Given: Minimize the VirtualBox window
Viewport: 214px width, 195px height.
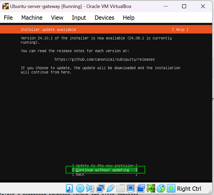Looking at the screenshot, I should pyautogui.click(x=166, y=6).
